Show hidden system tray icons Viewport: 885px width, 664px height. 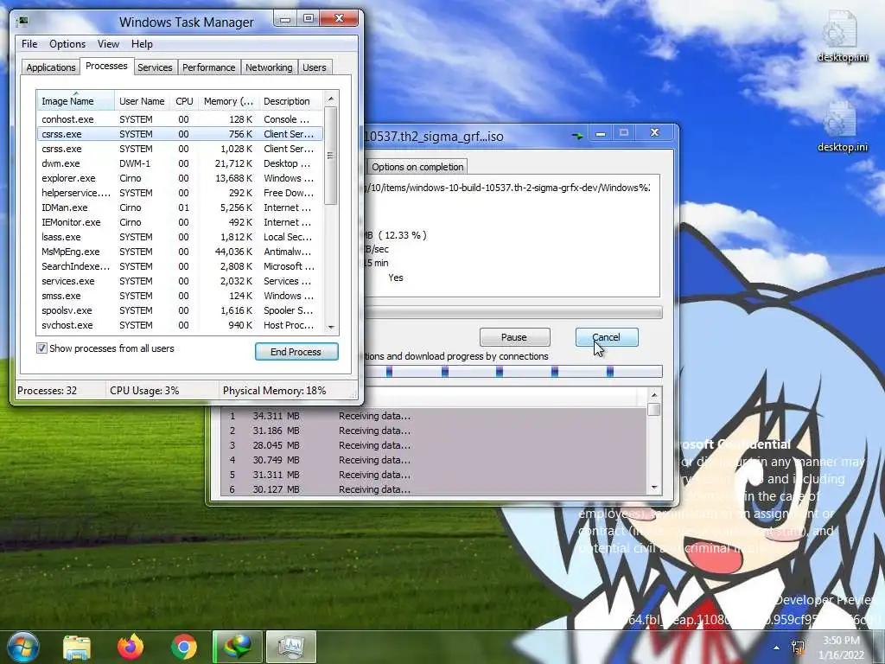[x=777, y=648]
